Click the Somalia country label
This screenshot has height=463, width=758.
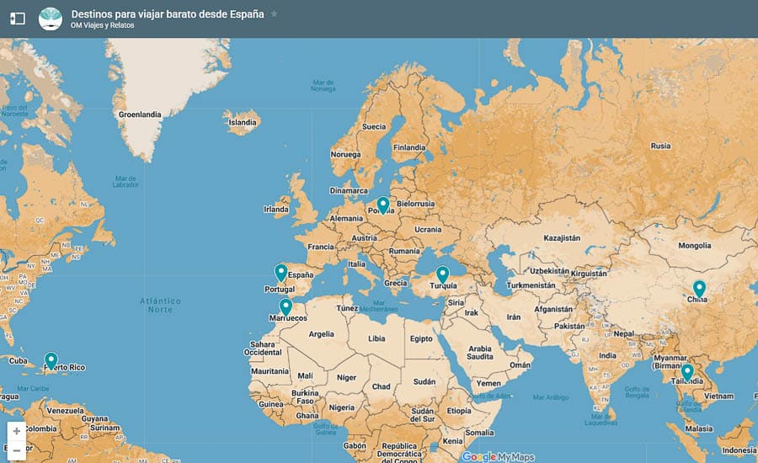479,433
